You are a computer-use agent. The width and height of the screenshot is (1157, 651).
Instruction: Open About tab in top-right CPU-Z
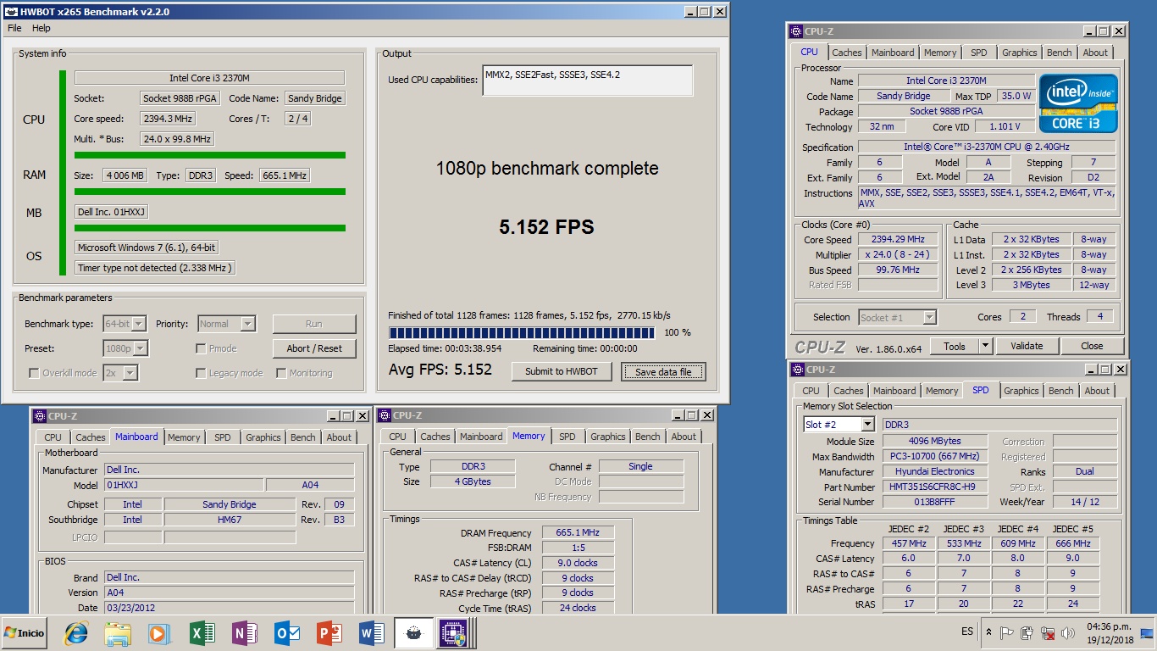1095,53
